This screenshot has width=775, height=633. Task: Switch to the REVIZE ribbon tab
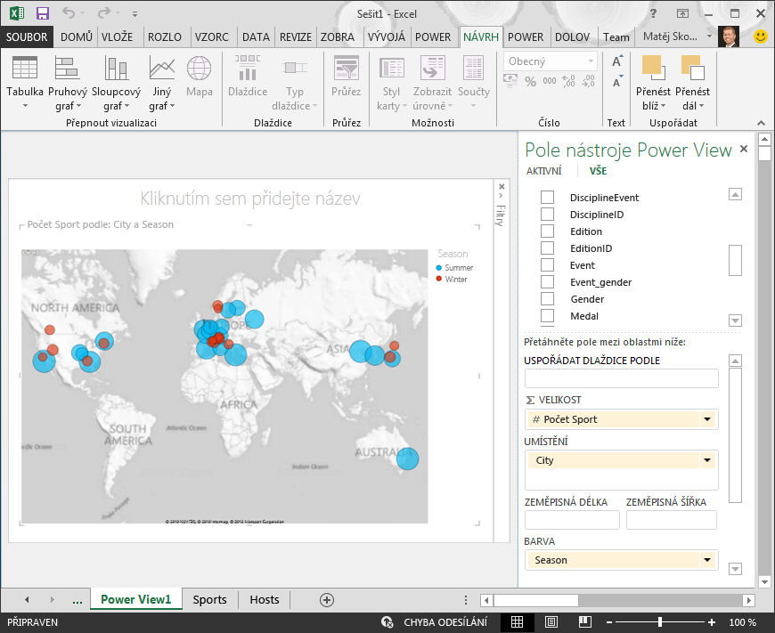click(296, 37)
